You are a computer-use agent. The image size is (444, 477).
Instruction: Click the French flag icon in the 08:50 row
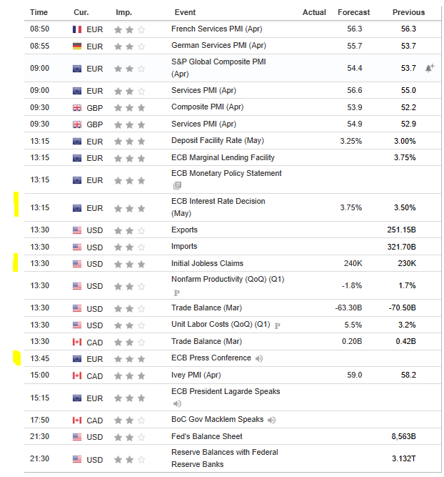click(77, 29)
